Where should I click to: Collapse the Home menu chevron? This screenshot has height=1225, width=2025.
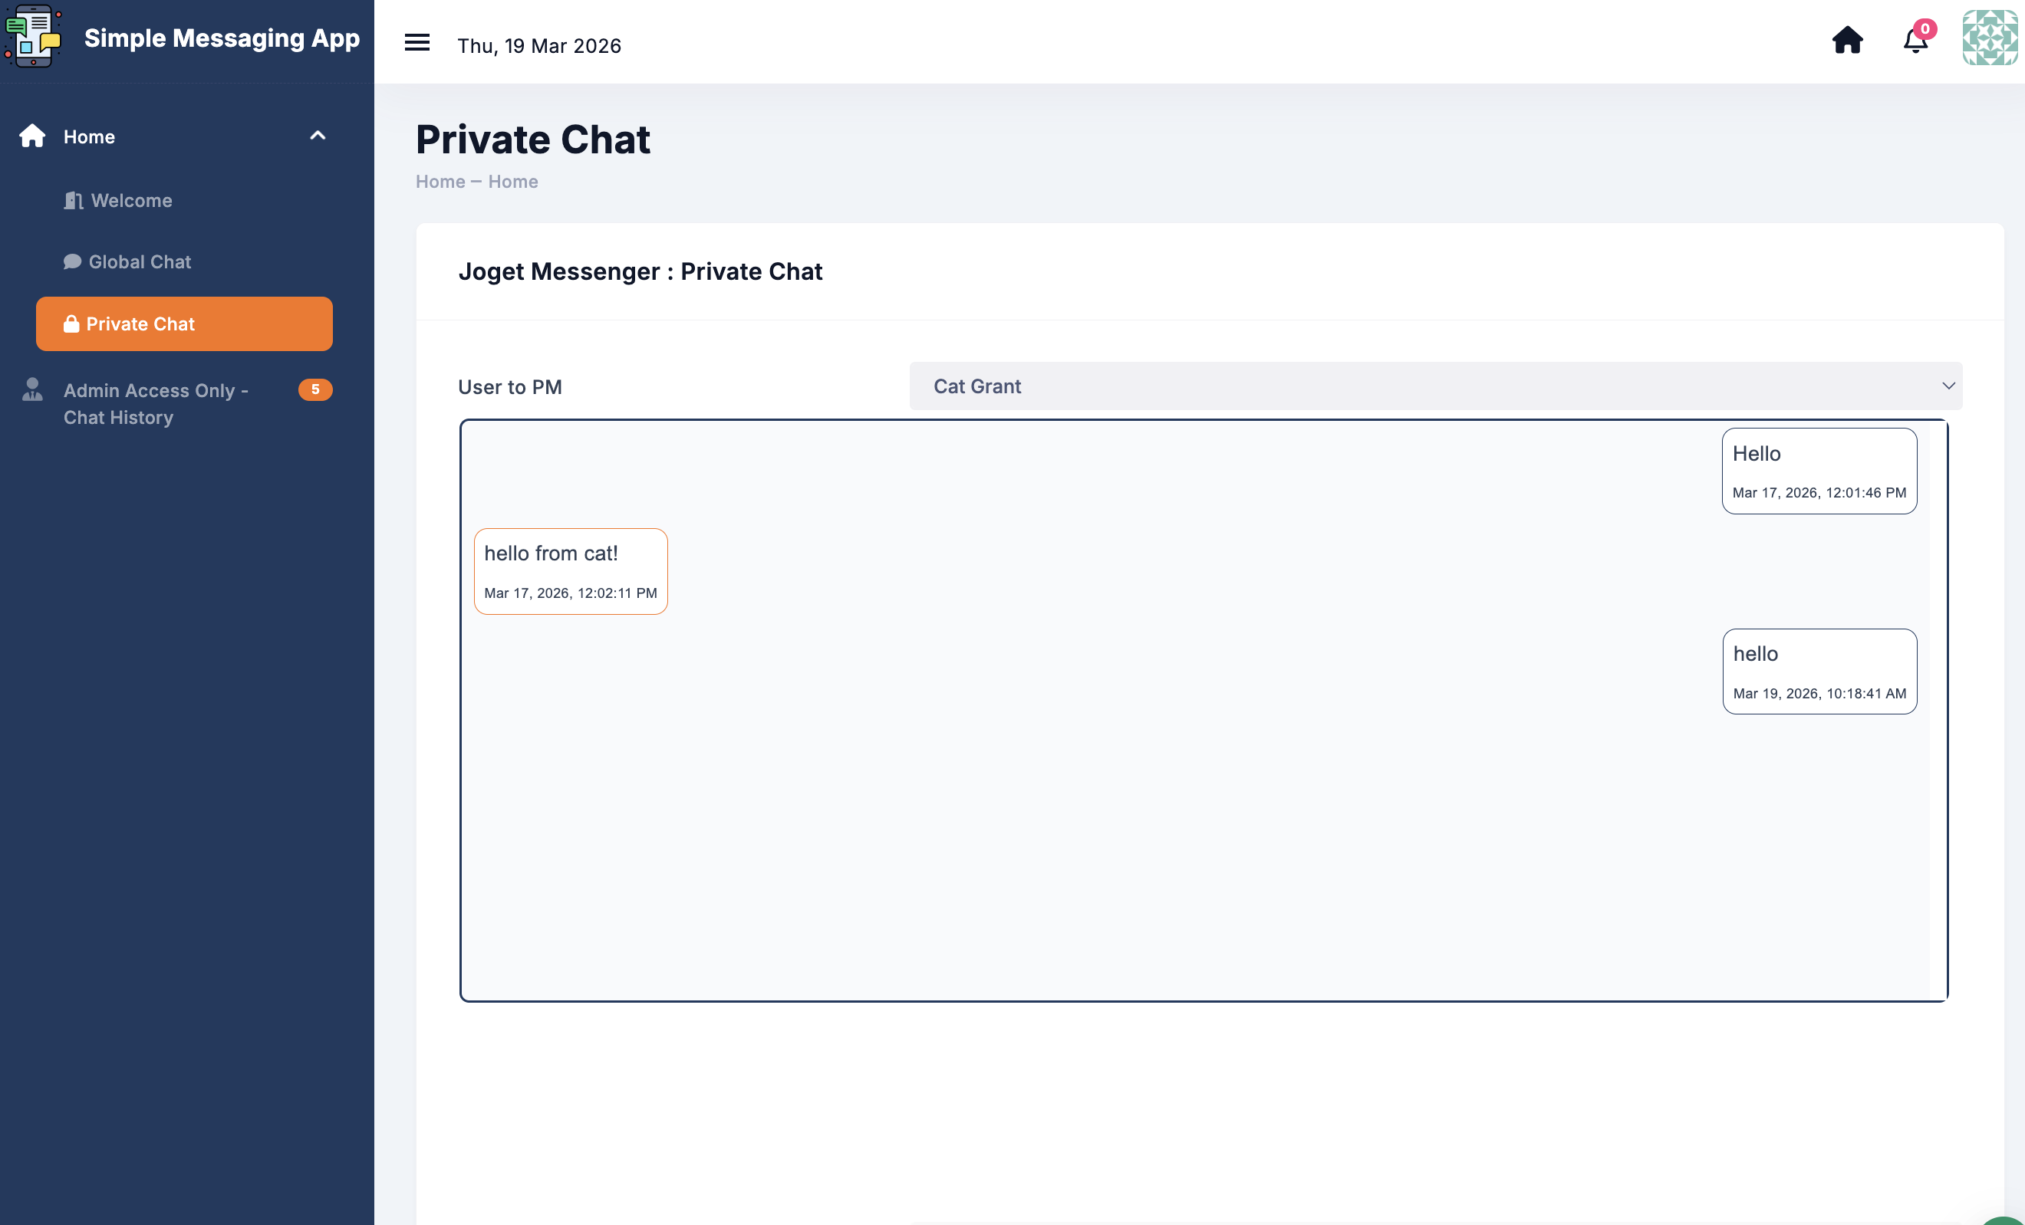coord(318,136)
